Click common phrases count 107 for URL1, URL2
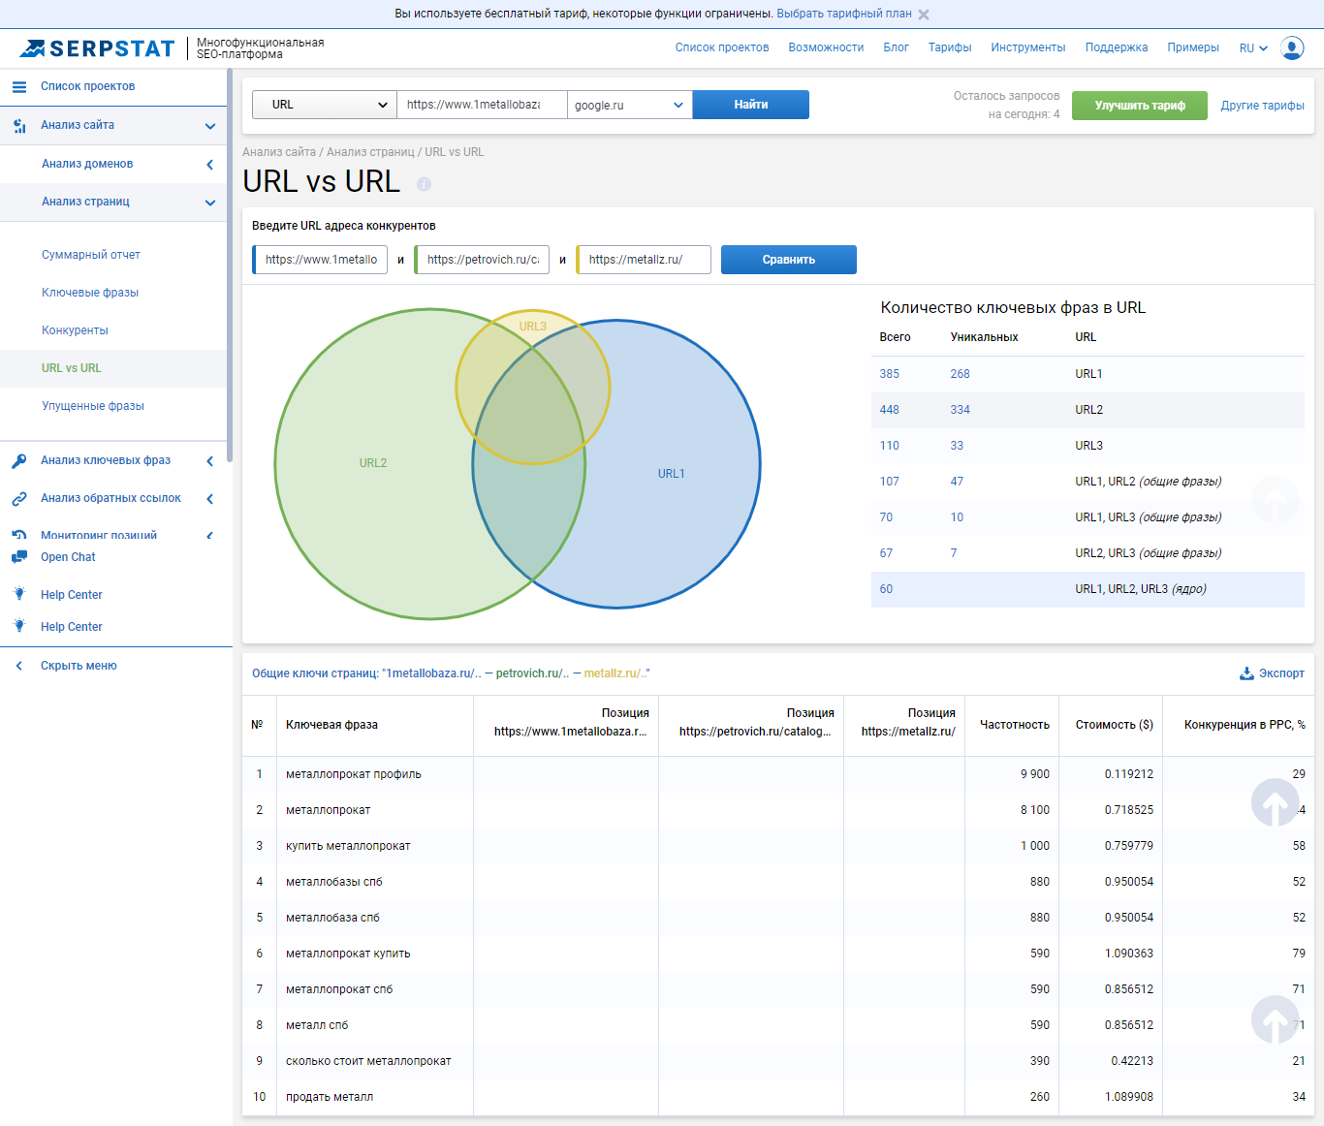Screen dimensions: 1324x1126 click(890, 482)
